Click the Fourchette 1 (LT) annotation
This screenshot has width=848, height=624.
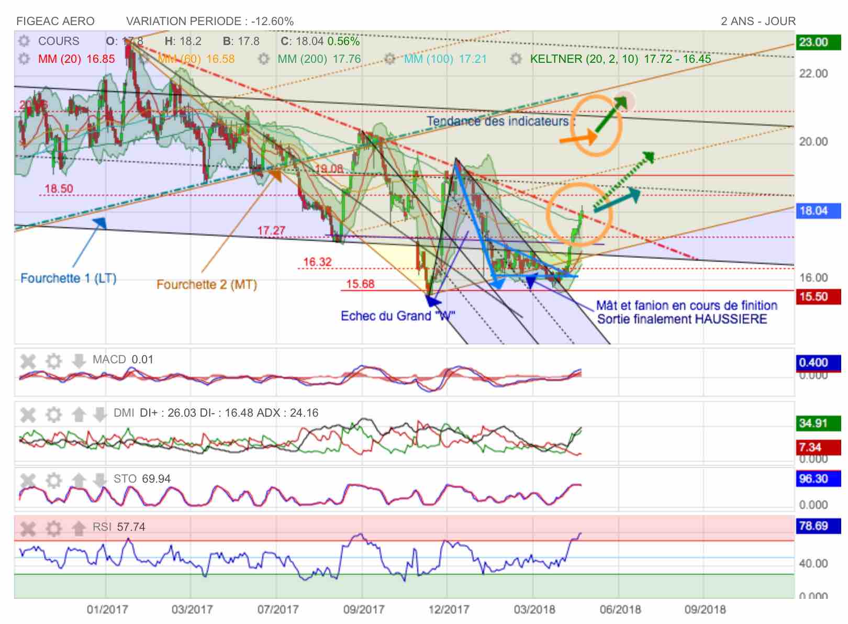69,278
